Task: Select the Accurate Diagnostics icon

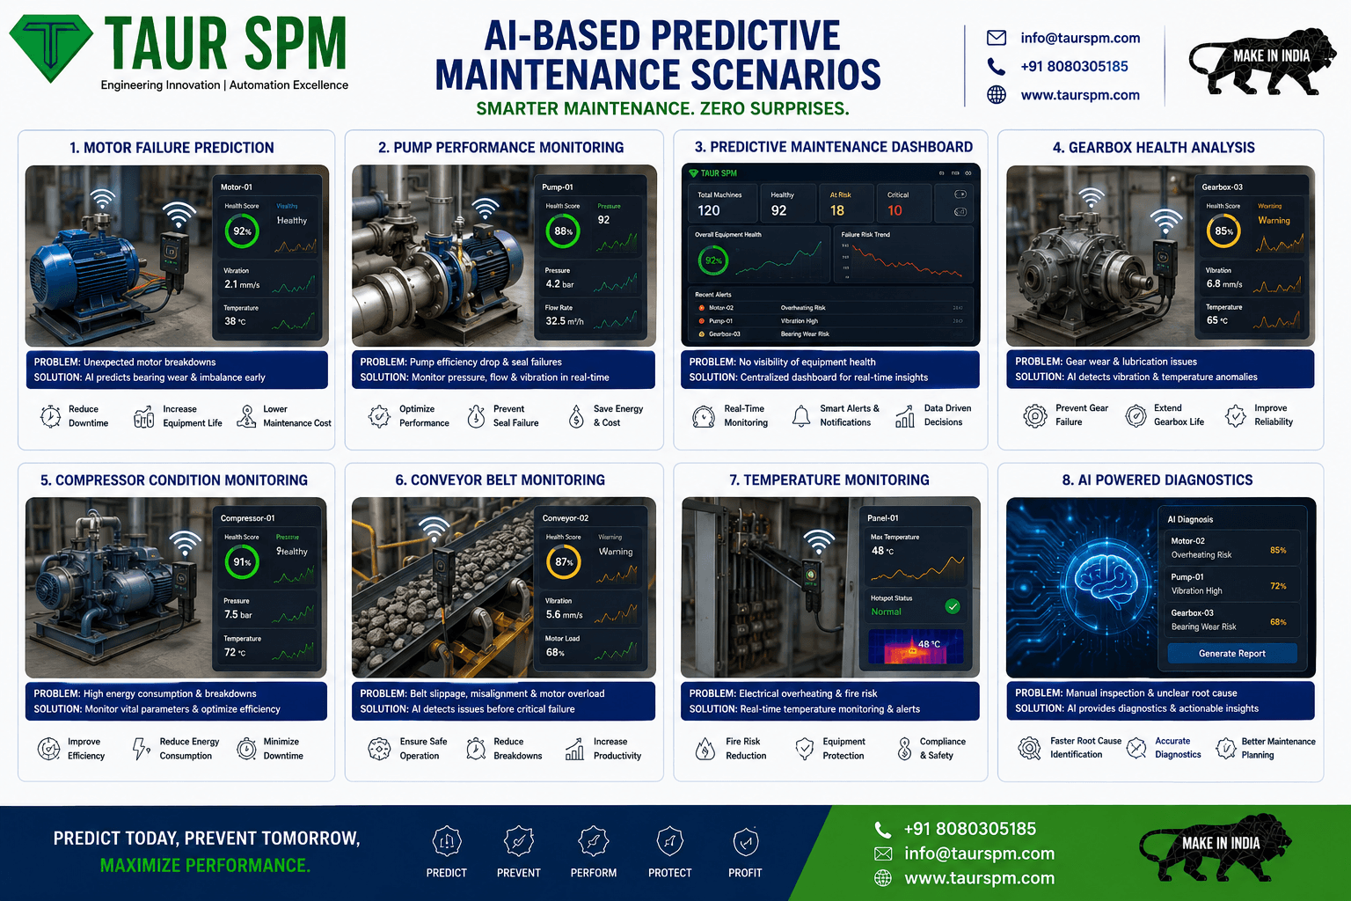Action: (x=1137, y=749)
